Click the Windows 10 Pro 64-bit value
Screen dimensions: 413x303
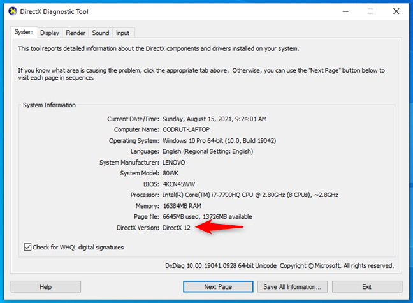click(x=219, y=141)
